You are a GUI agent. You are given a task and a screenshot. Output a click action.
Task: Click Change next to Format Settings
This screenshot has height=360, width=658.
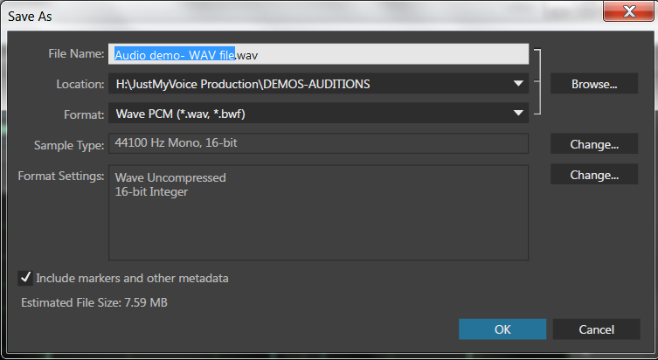coord(594,174)
